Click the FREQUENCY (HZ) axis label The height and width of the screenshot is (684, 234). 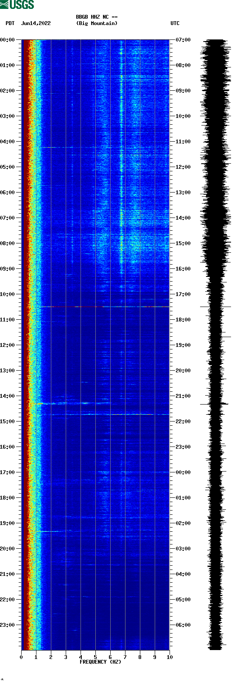(100, 662)
